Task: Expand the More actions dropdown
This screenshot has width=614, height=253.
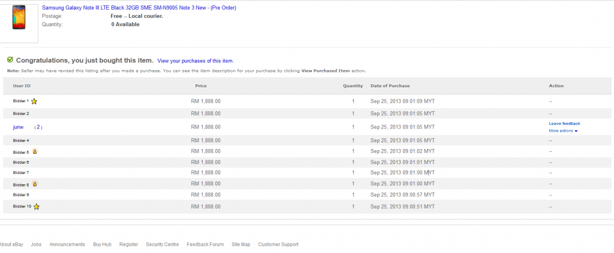Action: pyautogui.click(x=563, y=130)
